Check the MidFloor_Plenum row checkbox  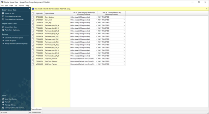(33, 64)
